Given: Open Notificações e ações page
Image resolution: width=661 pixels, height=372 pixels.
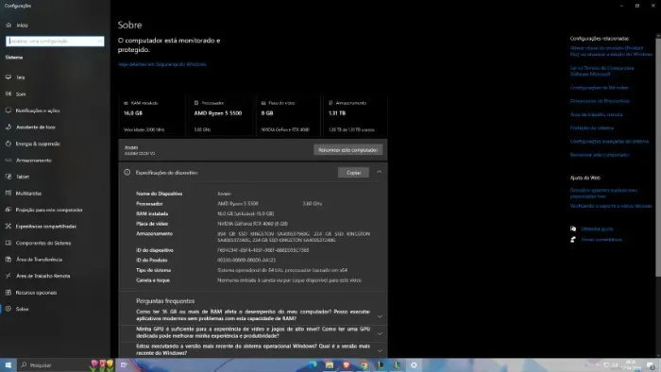Looking at the screenshot, I should (32, 110).
